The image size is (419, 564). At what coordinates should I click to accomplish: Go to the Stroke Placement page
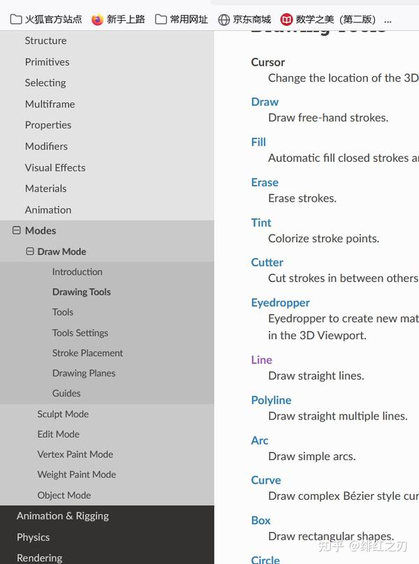(87, 353)
